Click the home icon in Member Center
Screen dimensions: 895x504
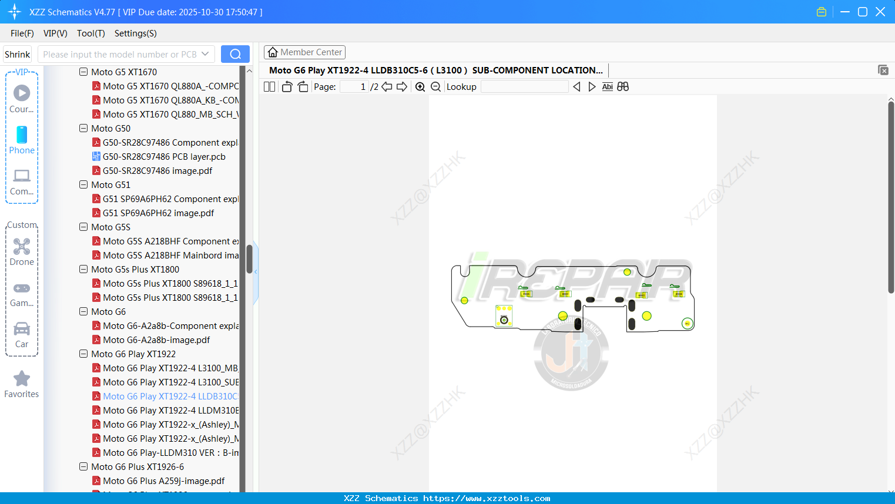point(273,52)
